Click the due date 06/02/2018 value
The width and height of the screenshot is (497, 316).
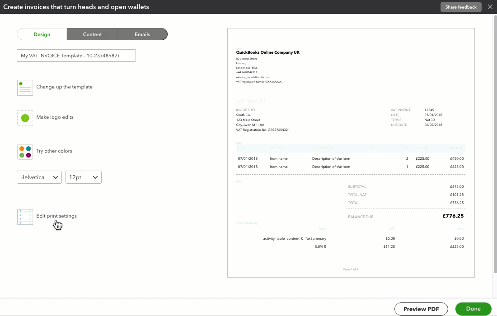433,125
